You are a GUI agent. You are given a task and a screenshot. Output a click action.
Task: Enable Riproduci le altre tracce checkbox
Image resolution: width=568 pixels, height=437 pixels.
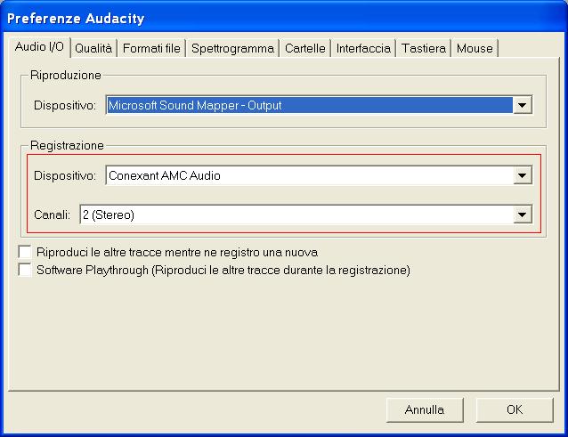pyautogui.click(x=25, y=253)
